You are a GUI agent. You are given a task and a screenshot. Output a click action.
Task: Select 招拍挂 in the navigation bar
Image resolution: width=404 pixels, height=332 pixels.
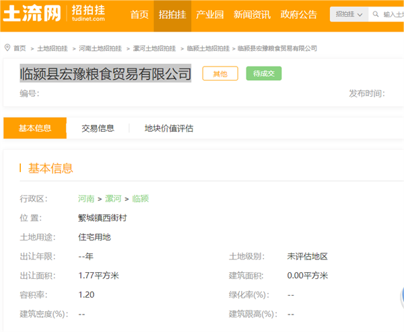coord(172,15)
